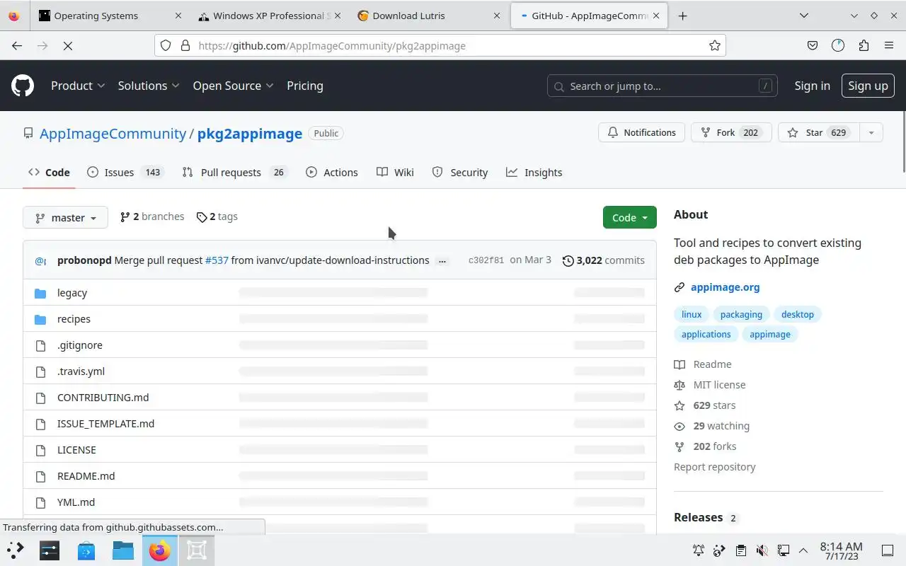The height and width of the screenshot is (566, 906).
Task: Open the system settings taskbar icon
Action: [50, 550]
